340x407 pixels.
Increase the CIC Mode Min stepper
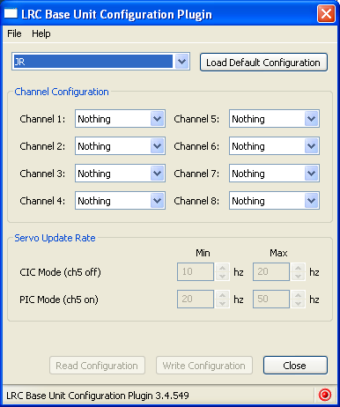pos(223,268)
